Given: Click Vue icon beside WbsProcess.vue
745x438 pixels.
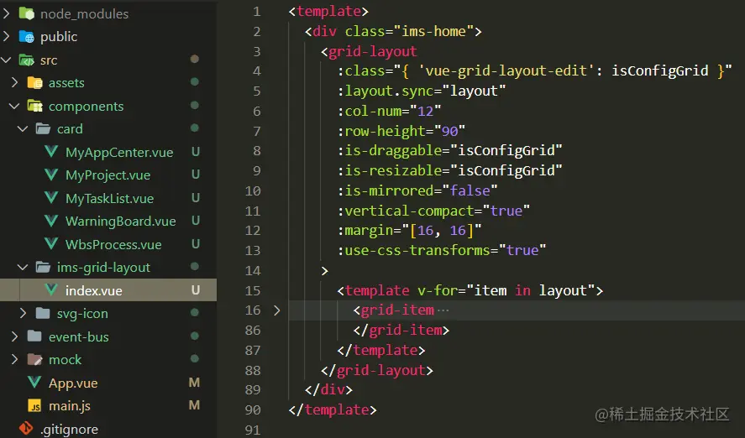Looking at the screenshot, I should coord(51,244).
